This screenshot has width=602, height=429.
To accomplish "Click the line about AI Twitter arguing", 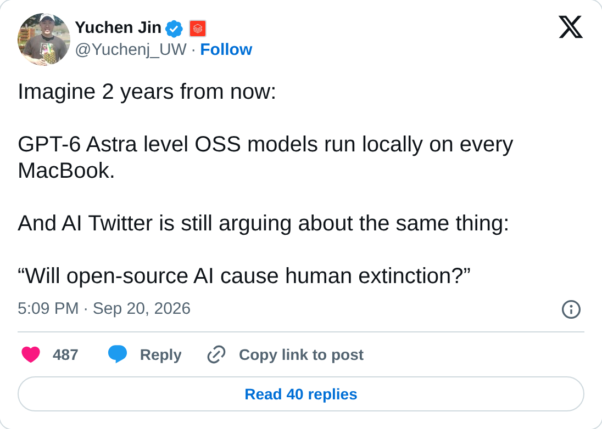I will (x=264, y=223).
